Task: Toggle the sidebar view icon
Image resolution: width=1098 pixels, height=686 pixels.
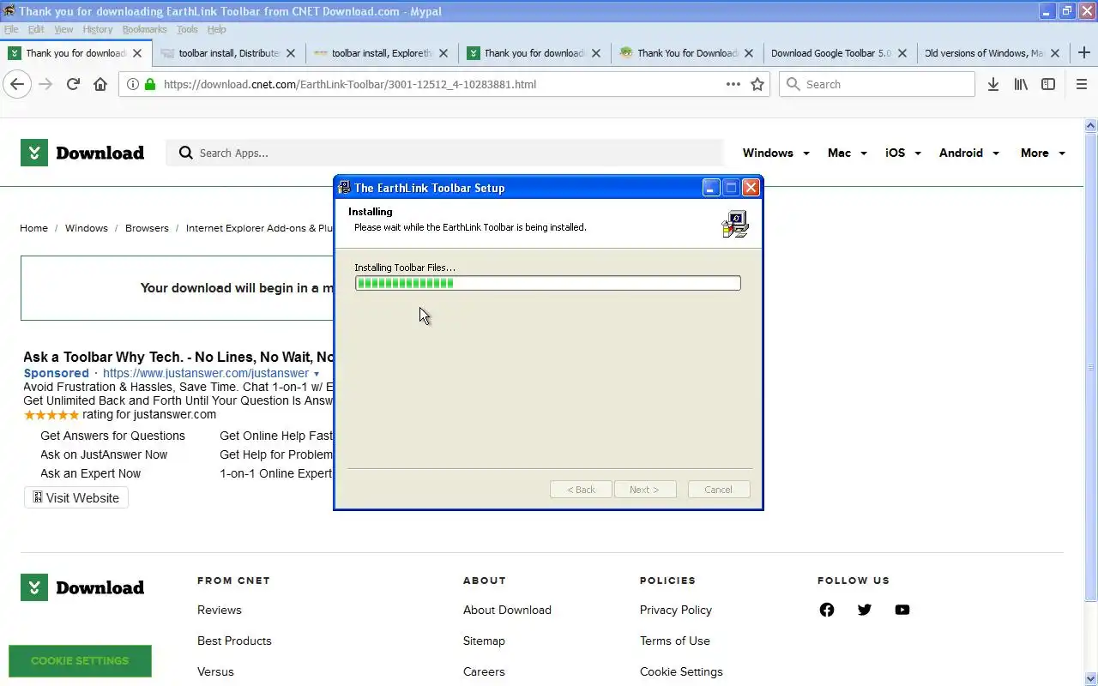Action: [x=1048, y=84]
